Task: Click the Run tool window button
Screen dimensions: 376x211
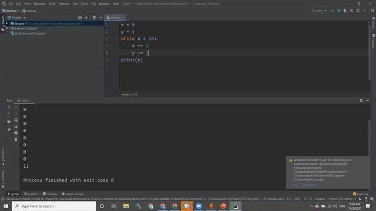Action: (x=14, y=194)
